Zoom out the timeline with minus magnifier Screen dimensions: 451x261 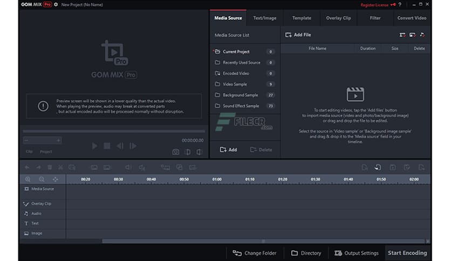point(42,180)
